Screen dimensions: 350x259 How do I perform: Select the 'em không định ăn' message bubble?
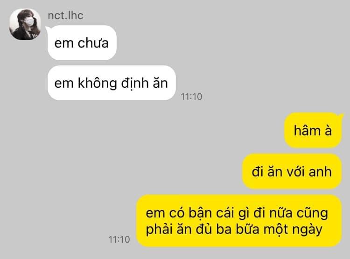[x=112, y=83]
